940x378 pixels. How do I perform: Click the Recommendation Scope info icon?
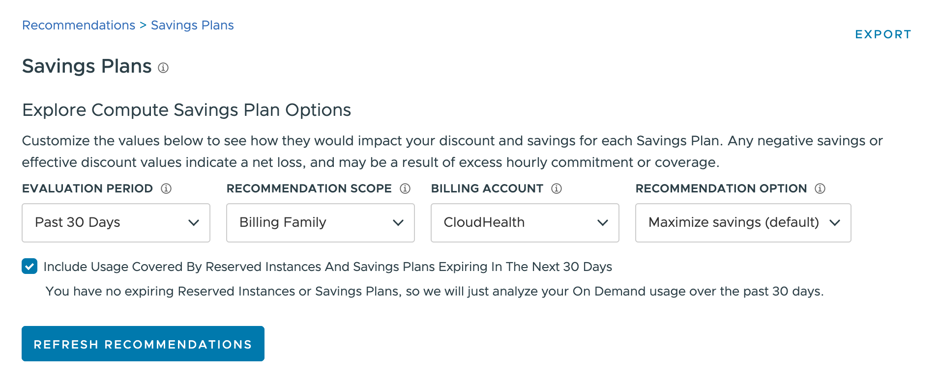pyautogui.click(x=405, y=189)
